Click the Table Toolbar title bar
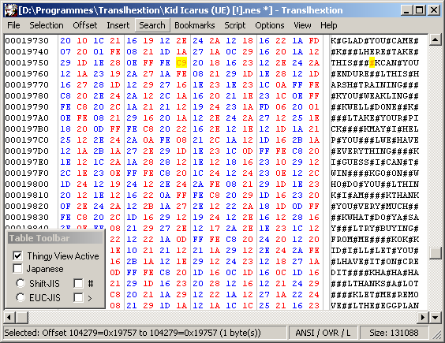Screen dimensions: 445x343 (x=55, y=238)
